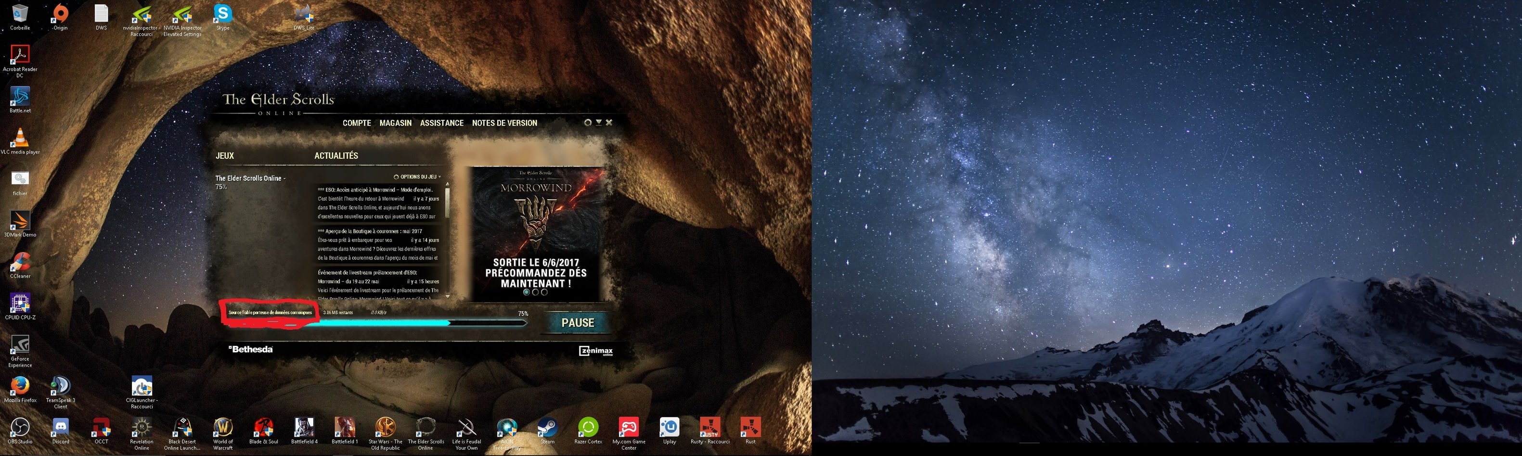Screen dimensions: 1522x456
Task: Click the 'Source fiable porteuse de données corrompues' message
Action: 270,313
